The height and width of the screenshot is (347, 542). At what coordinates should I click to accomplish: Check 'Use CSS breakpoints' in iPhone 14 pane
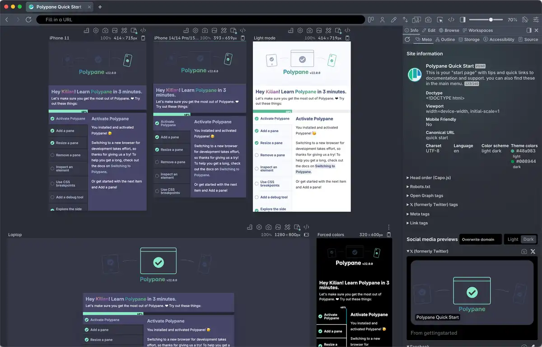[x=157, y=191]
